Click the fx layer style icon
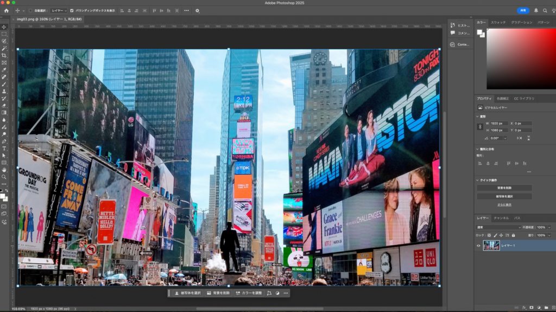The height and width of the screenshot is (312, 556). point(524,308)
